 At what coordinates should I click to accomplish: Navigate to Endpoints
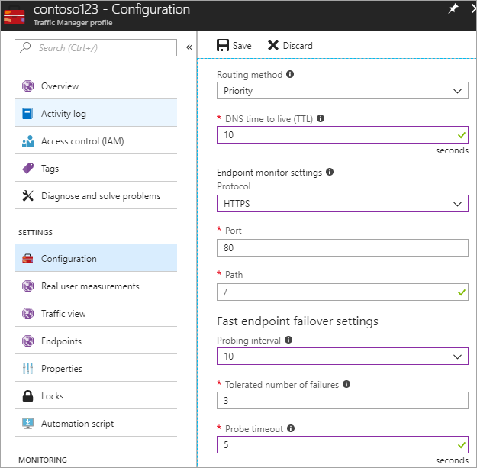point(95,341)
